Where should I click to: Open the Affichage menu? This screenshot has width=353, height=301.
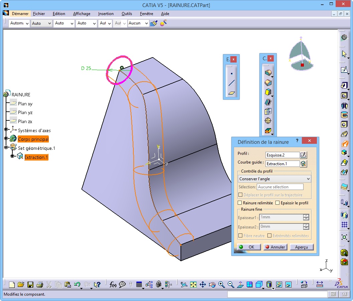[82, 14]
